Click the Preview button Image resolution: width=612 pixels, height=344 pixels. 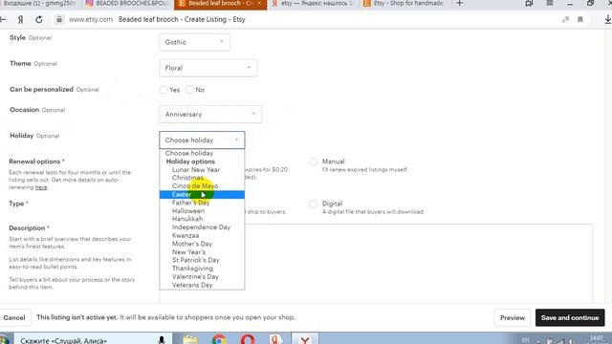tap(513, 318)
